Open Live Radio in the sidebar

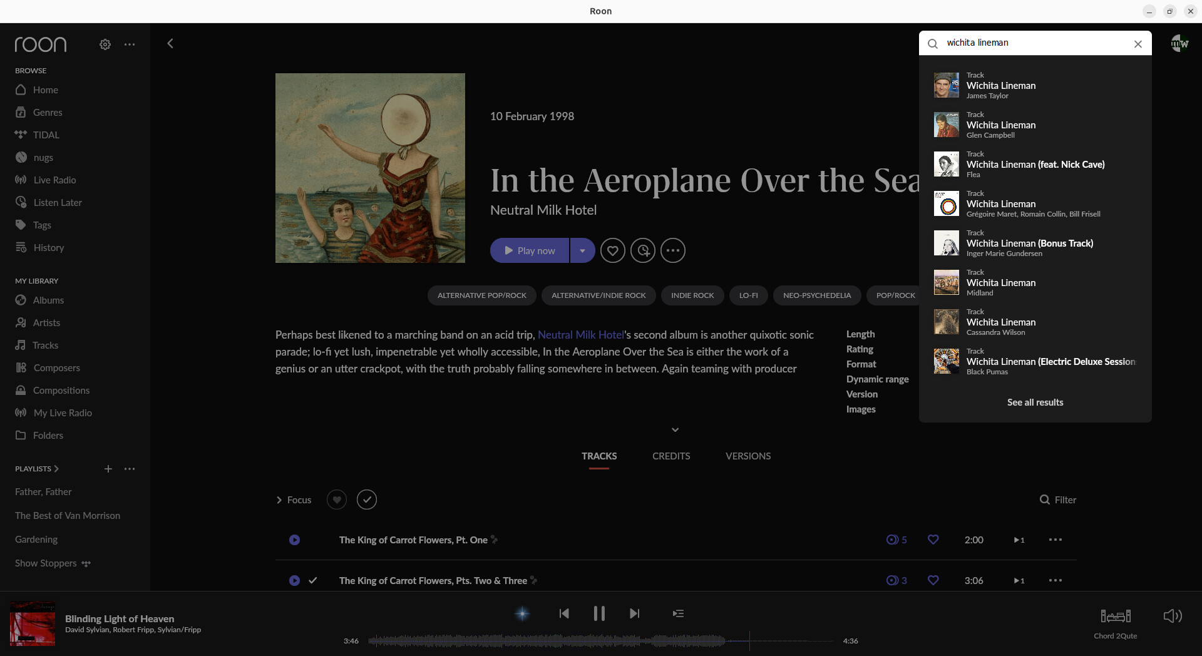click(54, 180)
